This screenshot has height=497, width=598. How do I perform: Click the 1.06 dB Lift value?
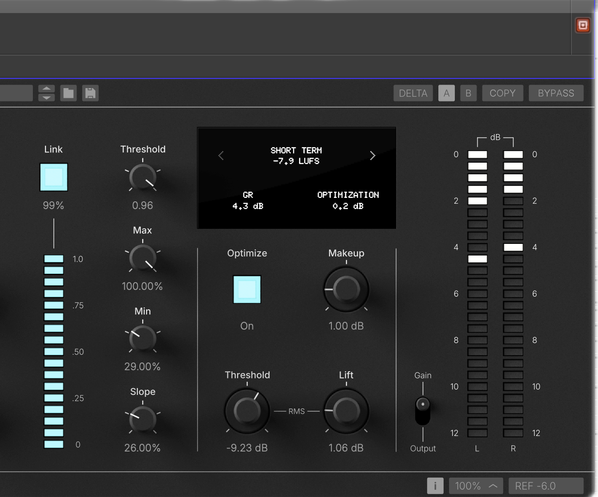pyautogui.click(x=346, y=448)
